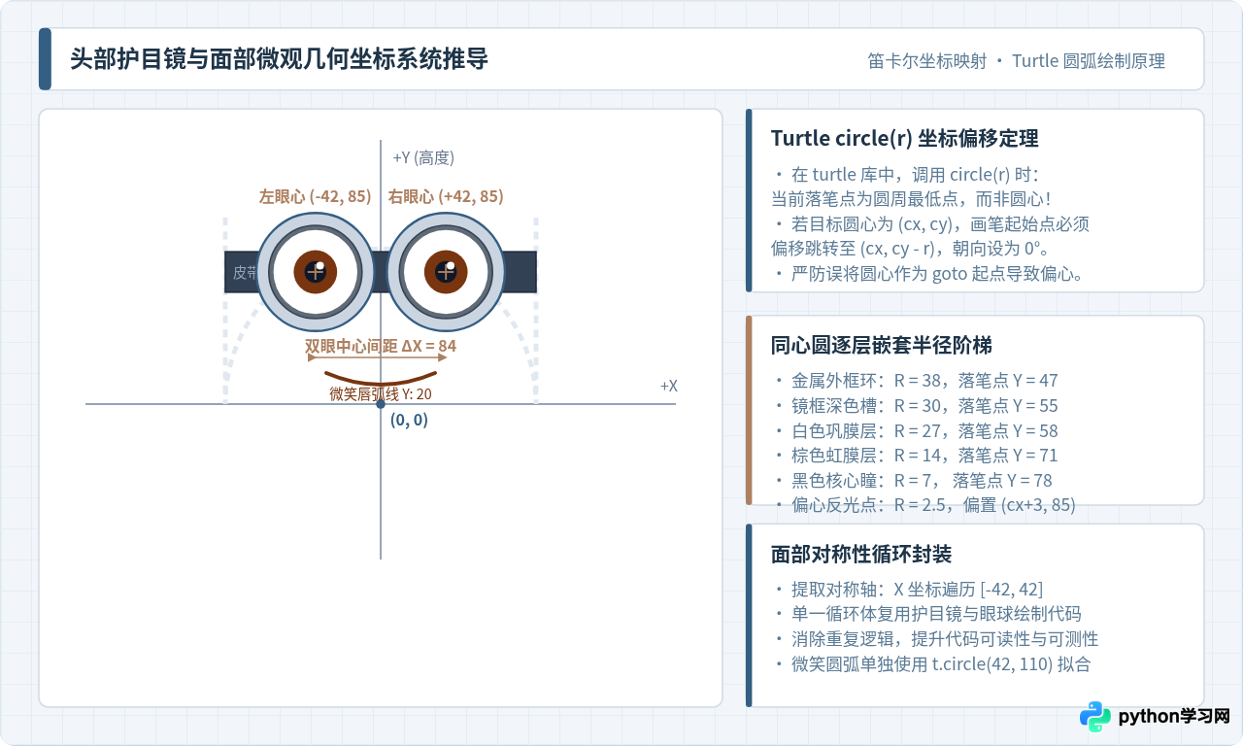Click the +X axis label
The width and height of the screenshot is (1243, 746).
tap(668, 386)
